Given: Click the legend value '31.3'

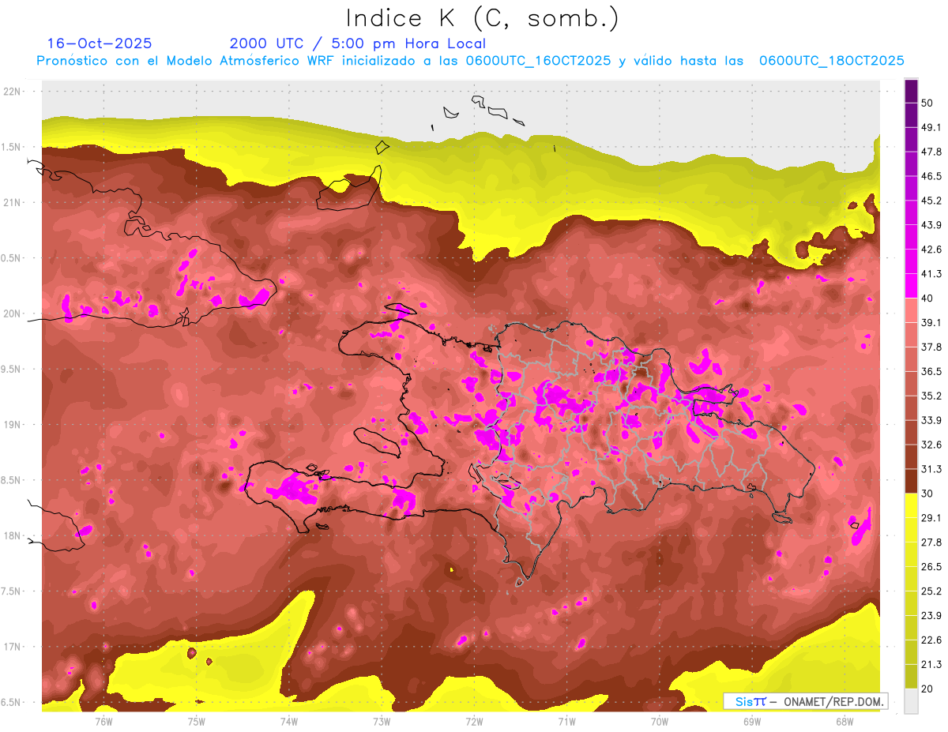Looking at the screenshot, I should pyautogui.click(x=931, y=469).
